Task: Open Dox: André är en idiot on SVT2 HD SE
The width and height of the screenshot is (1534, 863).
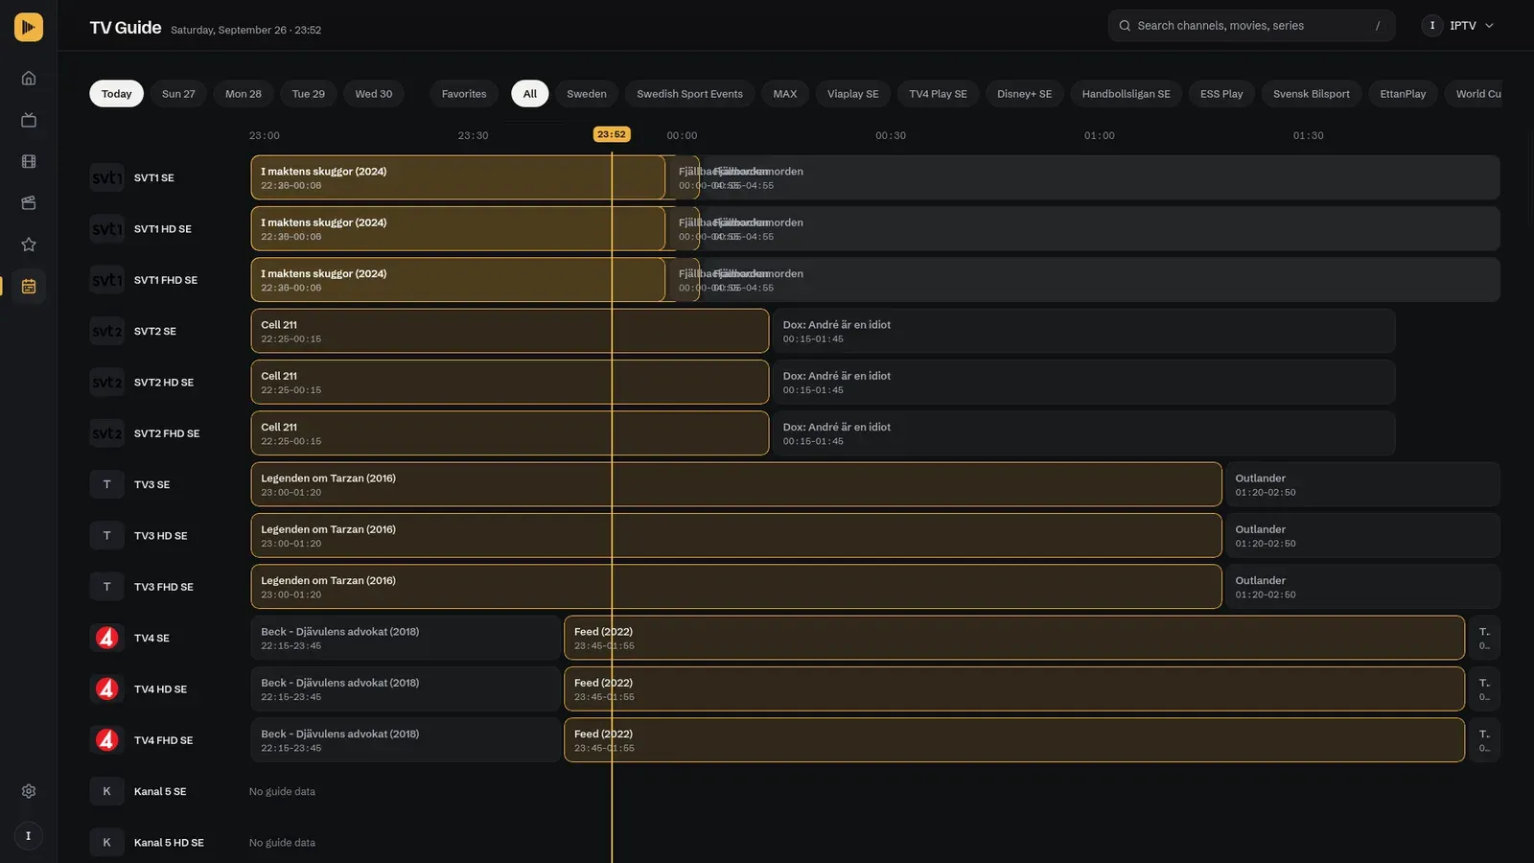Action: click(1083, 383)
